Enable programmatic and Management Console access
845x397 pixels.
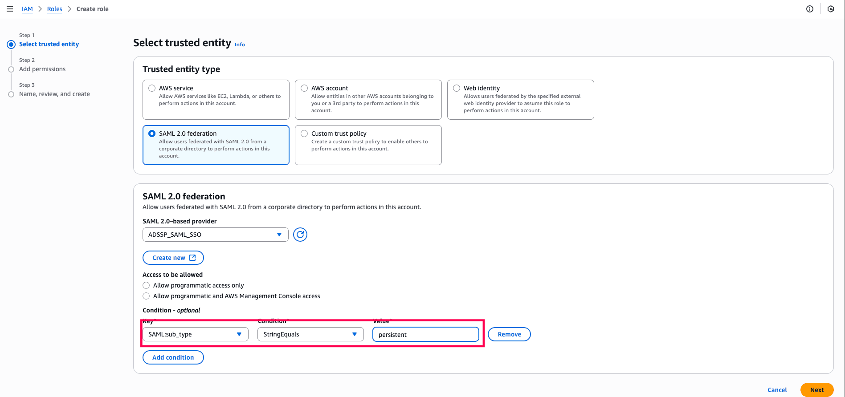click(x=146, y=296)
